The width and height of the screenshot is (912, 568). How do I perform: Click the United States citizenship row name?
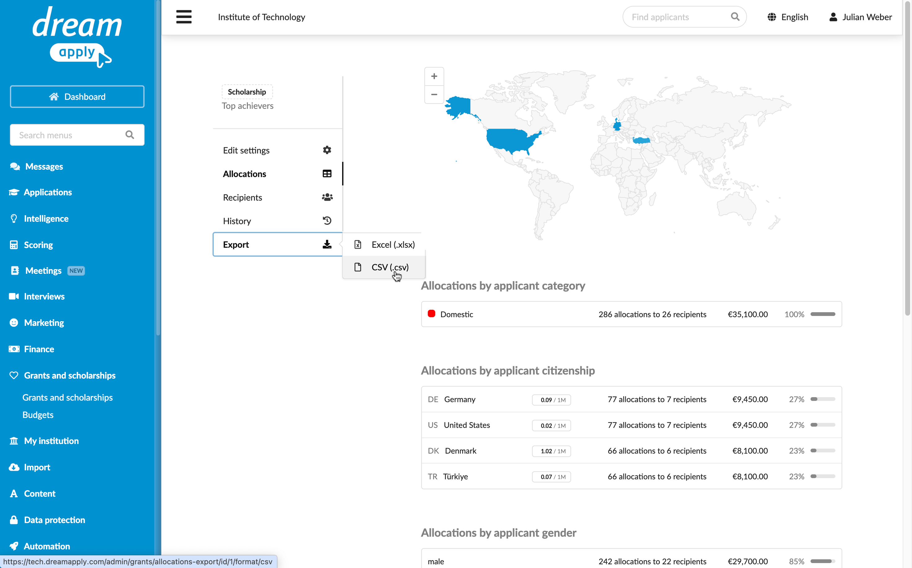pyautogui.click(x=467, y=425)
